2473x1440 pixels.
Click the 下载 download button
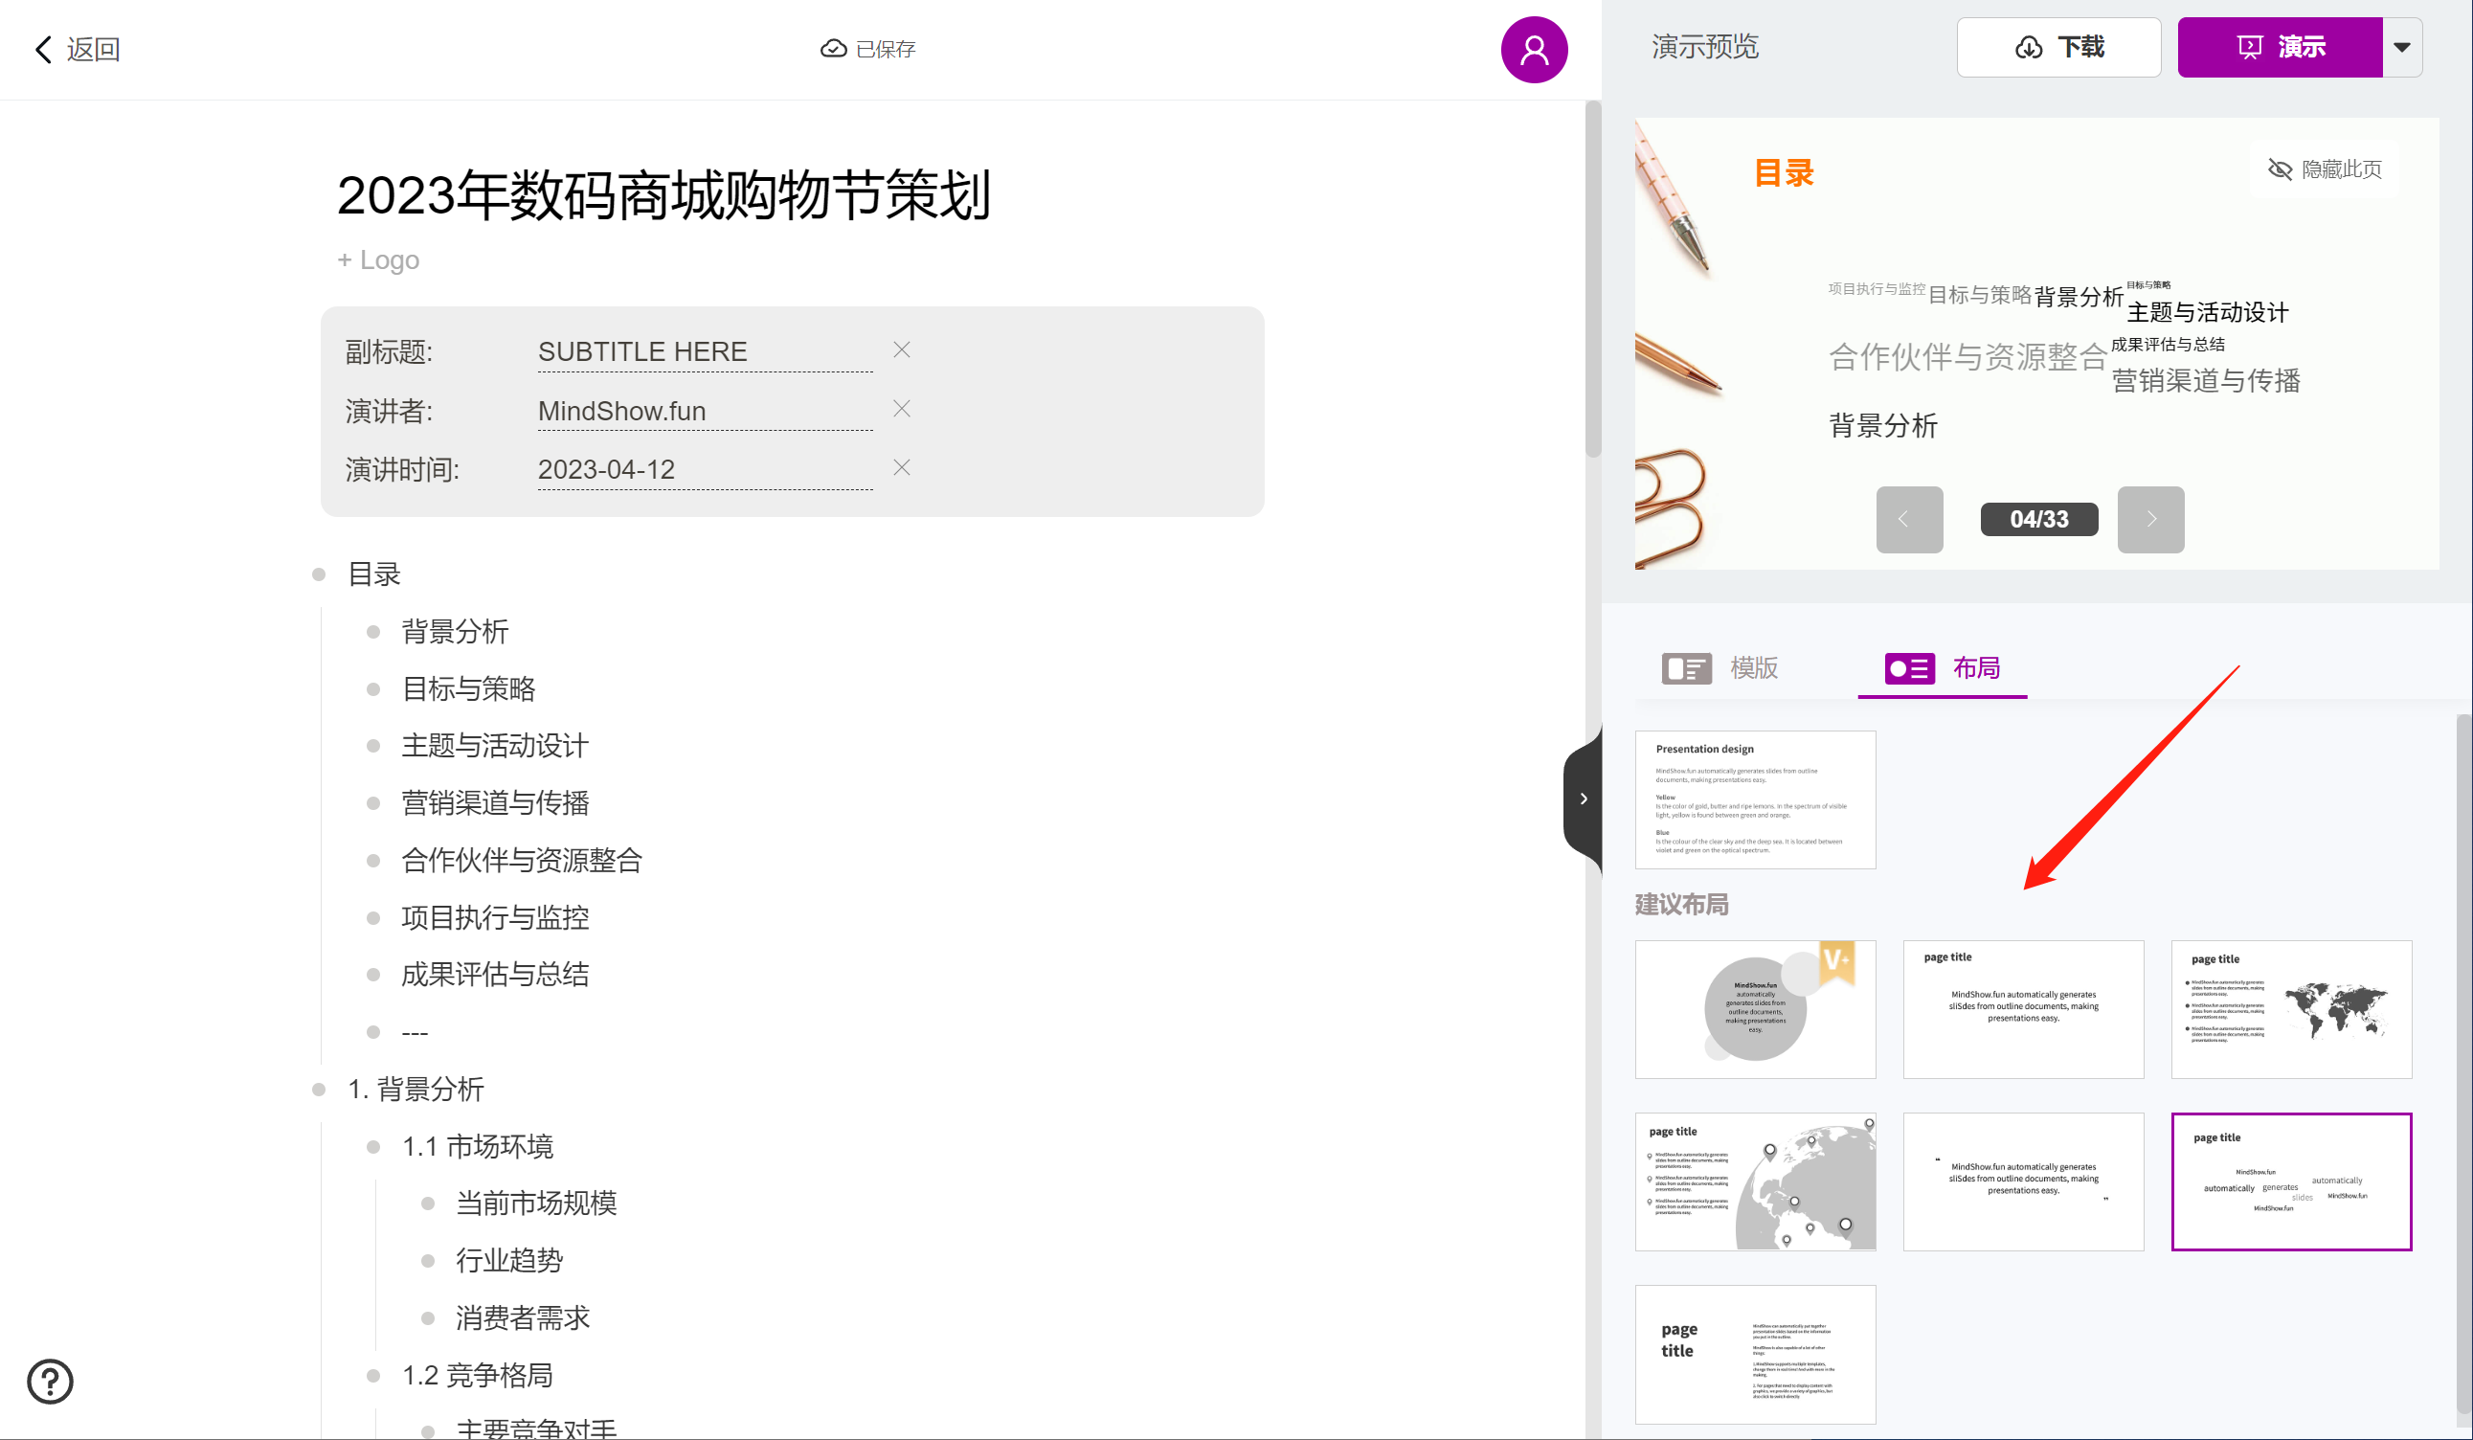tap(2057, 47)
